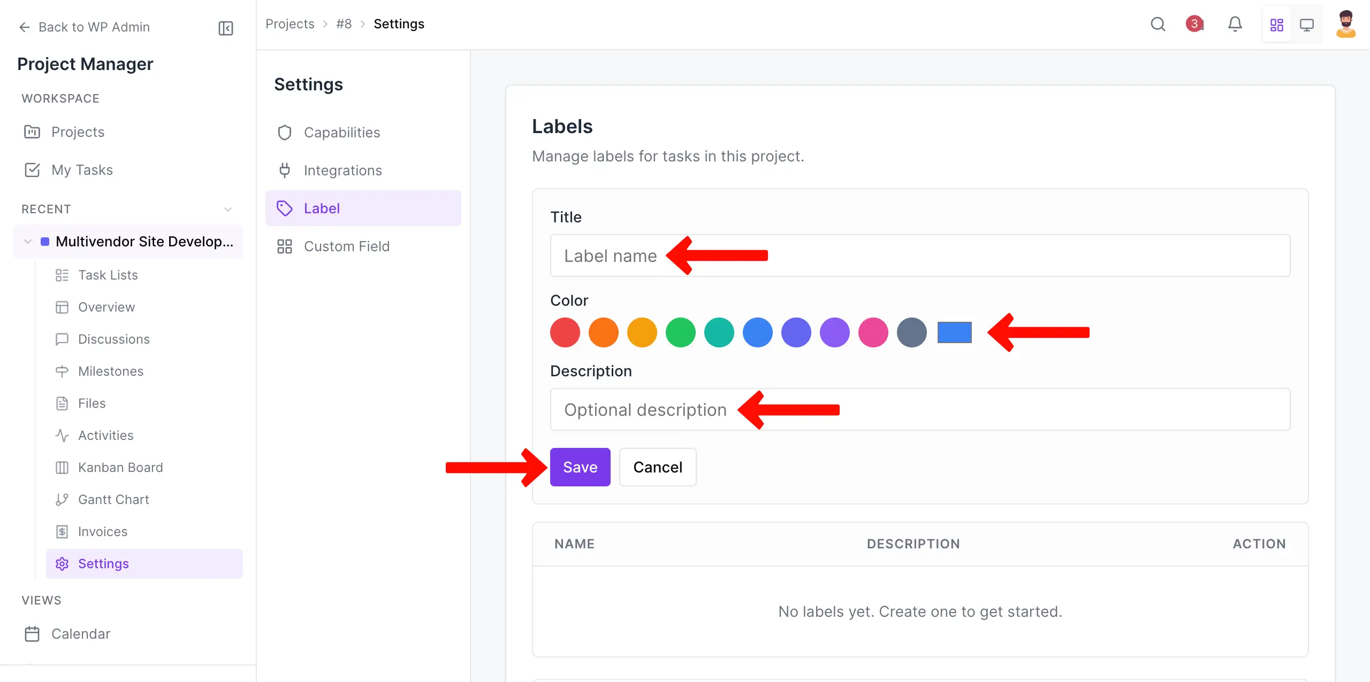Screen dimensions: 1370x682
Task: Click the search icon in top bar
Action: coord(1158,24)
